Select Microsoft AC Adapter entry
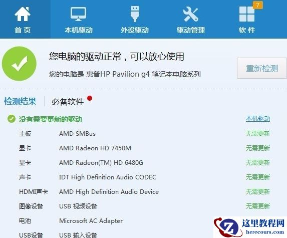 click(91, 221)
